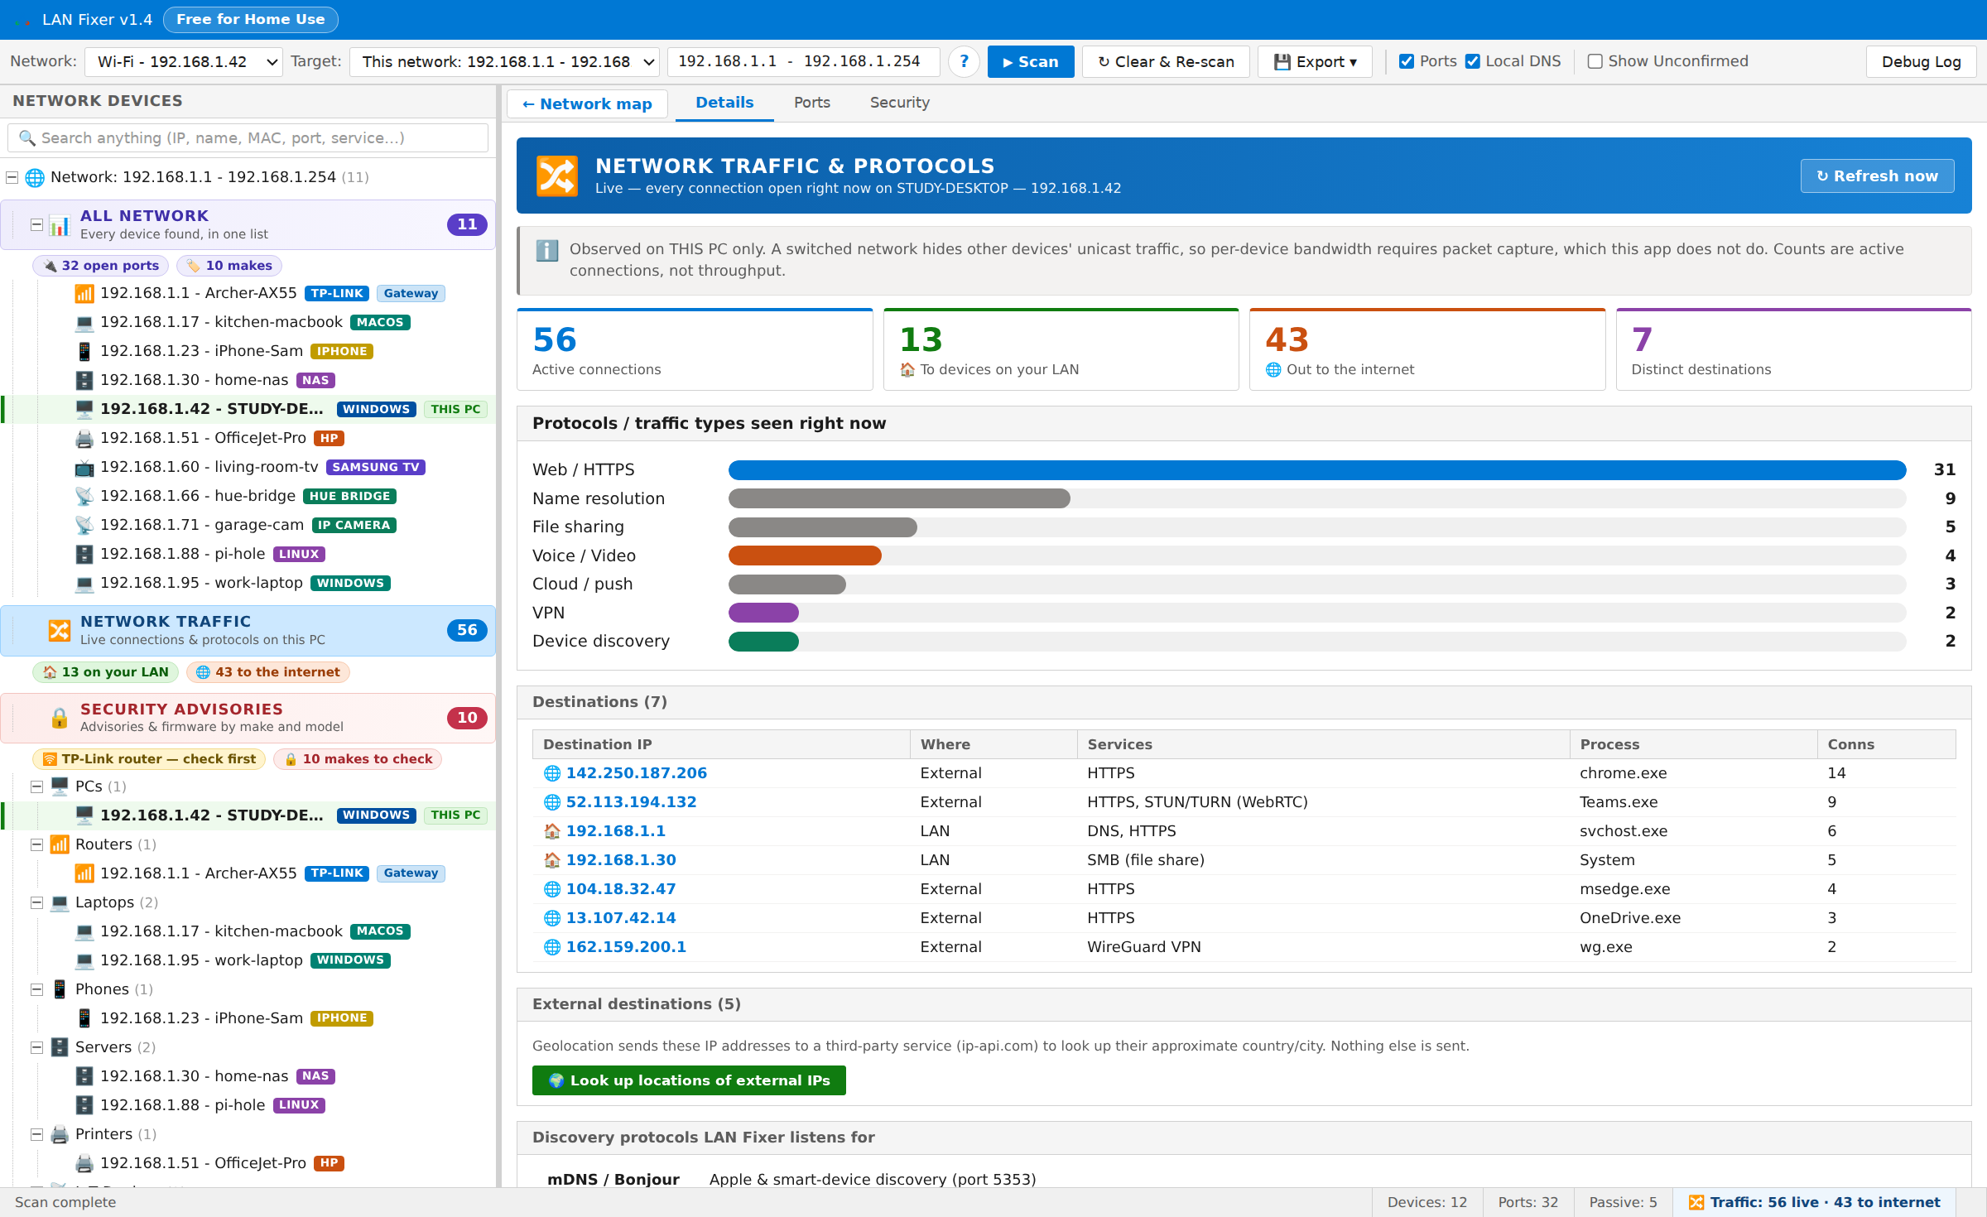This screenshot has width=1987, height=1217.
Task: Click the TV icon for living-room-tv
Action: click(x=84, y=468)
